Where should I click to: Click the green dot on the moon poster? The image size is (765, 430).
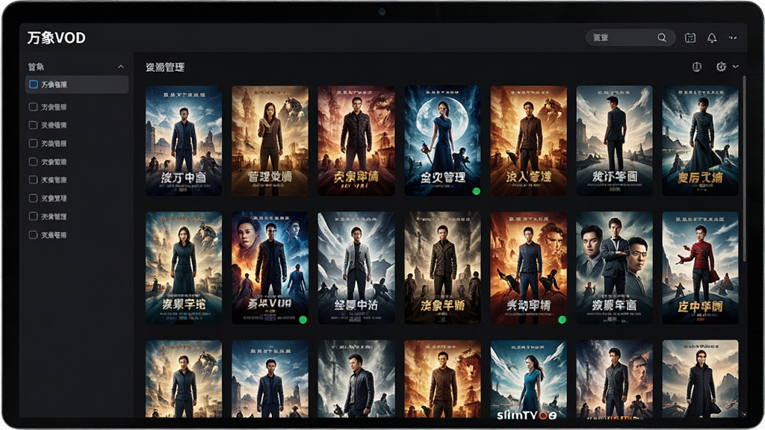(x=476, y=191)
